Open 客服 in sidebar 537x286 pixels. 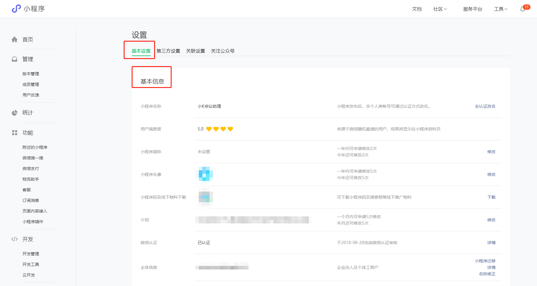pyautogui.click(x=27, y=190)
